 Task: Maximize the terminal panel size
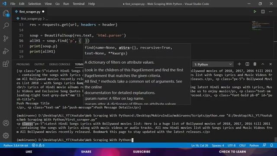pyautogui.click(x=263, y=64)
